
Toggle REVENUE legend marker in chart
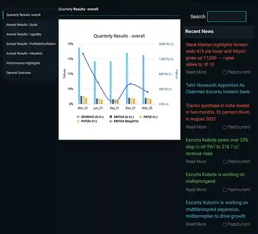click(x=78, y=117)
